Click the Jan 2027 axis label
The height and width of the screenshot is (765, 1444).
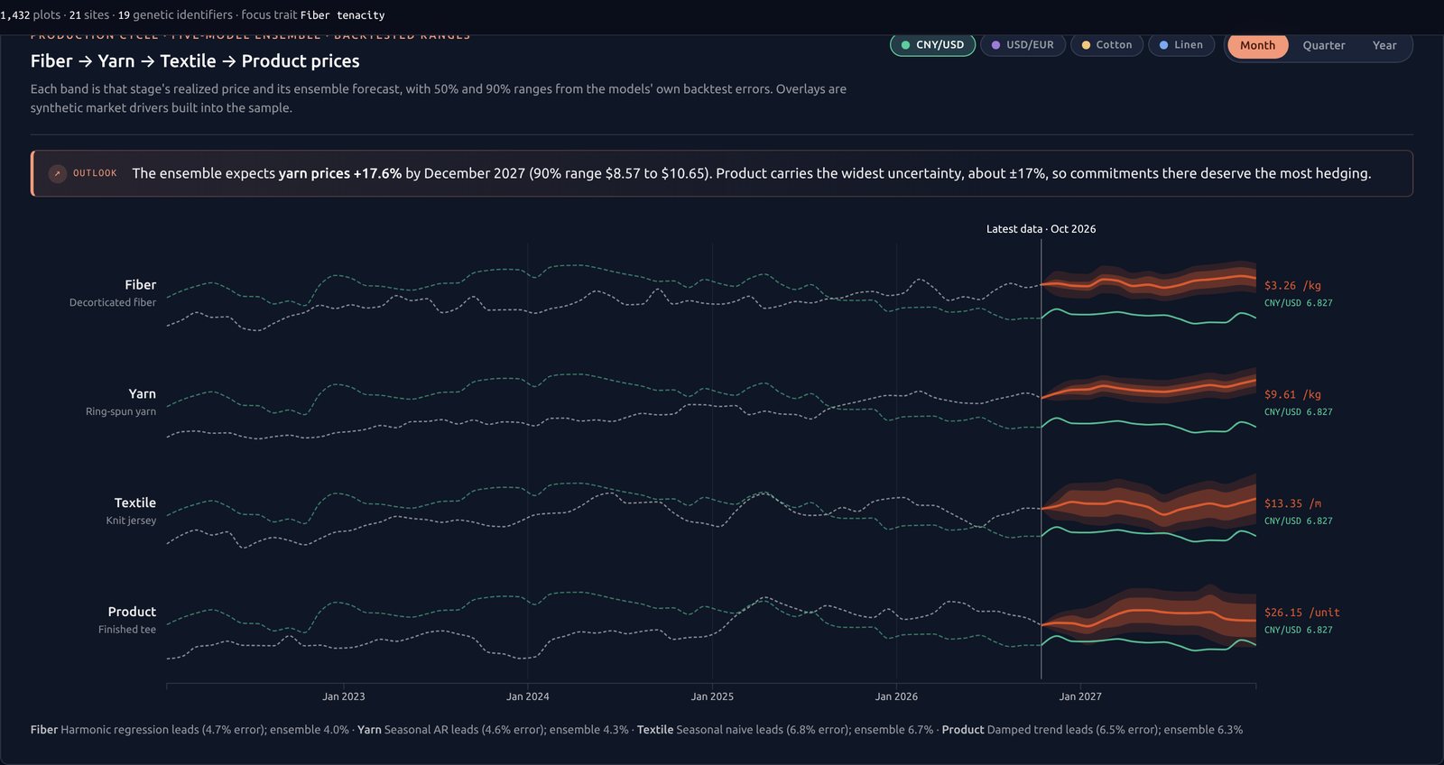(x=1080, y=696)
